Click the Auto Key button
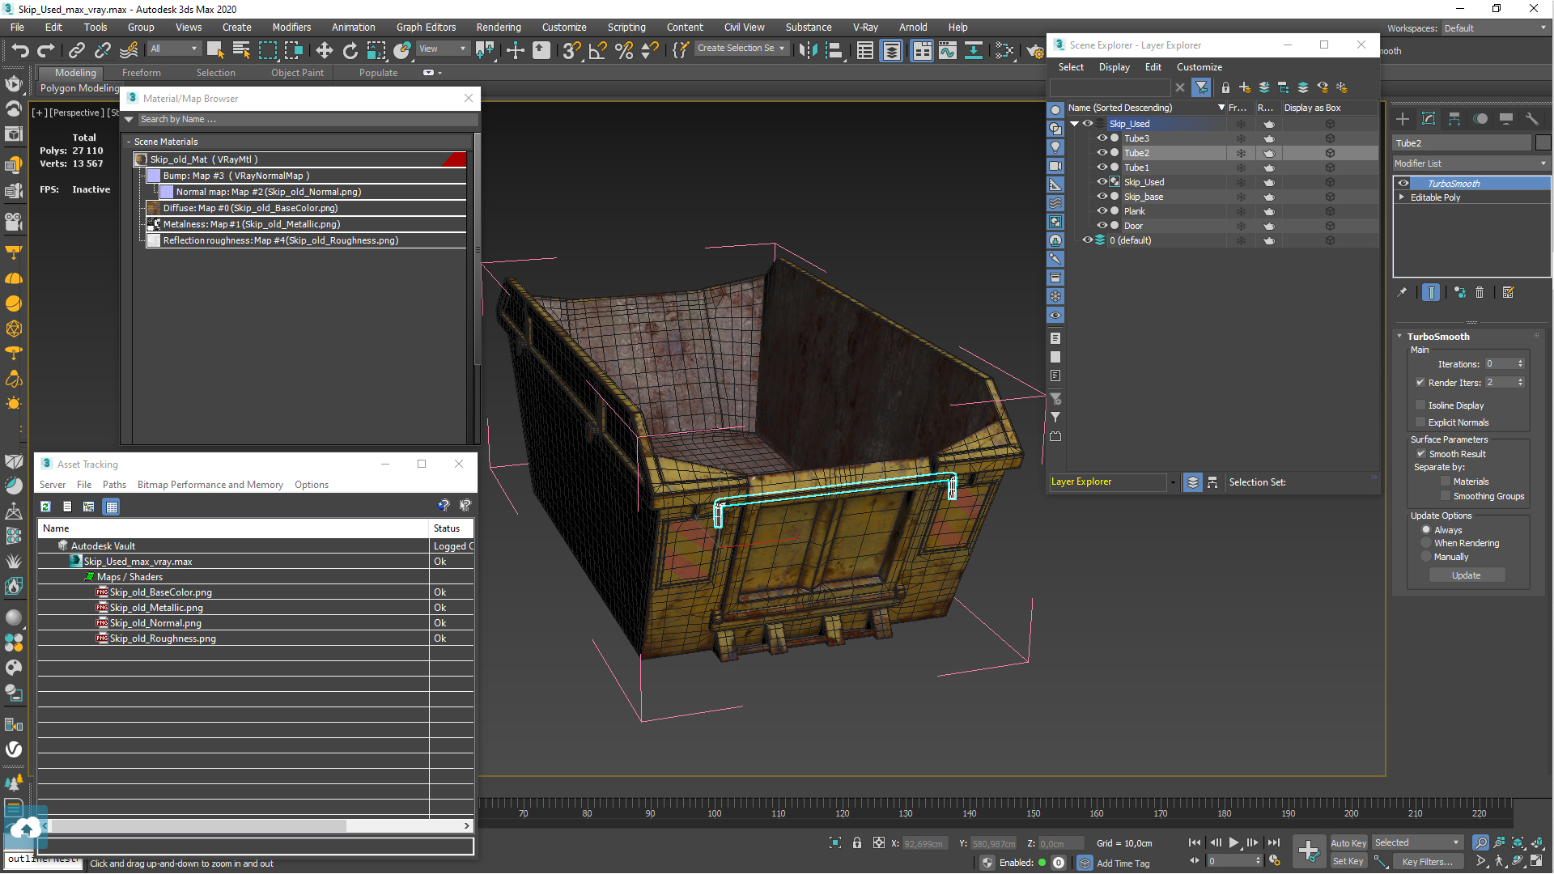 pos(1348,842)
